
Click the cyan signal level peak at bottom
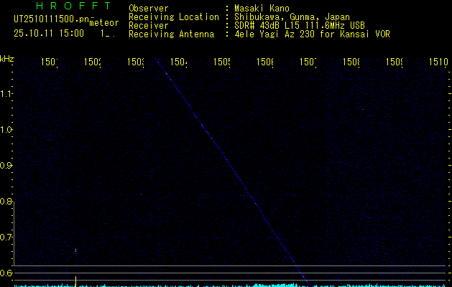275,285
